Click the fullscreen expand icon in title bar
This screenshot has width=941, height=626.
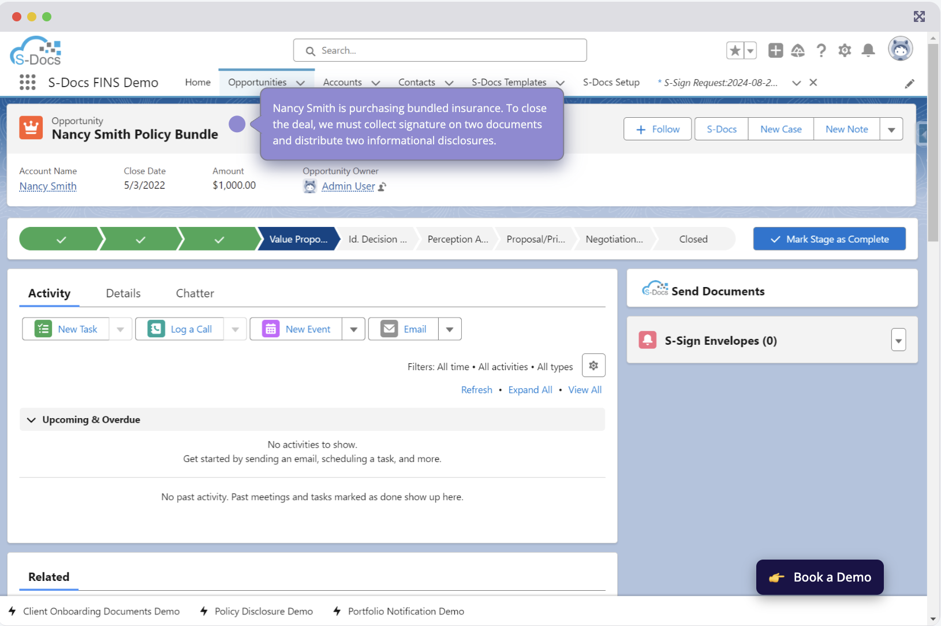coord(919,16)
